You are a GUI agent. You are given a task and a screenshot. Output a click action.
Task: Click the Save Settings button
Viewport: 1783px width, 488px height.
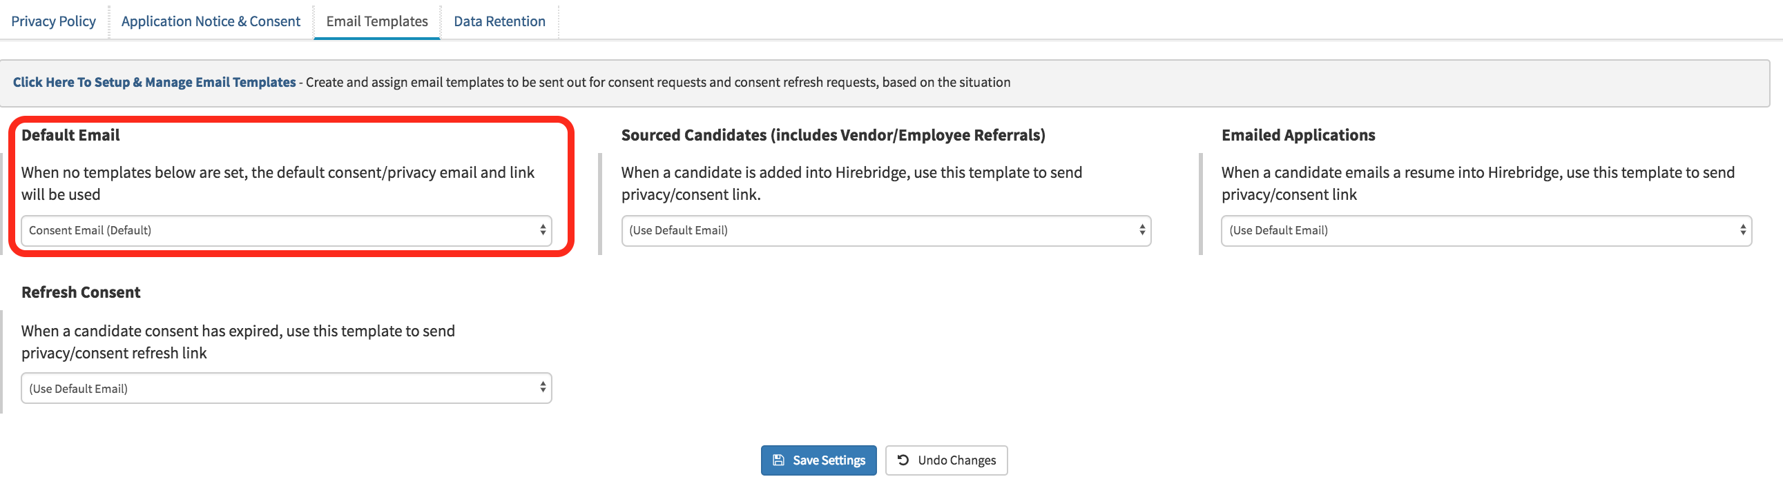(x=818, y=460)
